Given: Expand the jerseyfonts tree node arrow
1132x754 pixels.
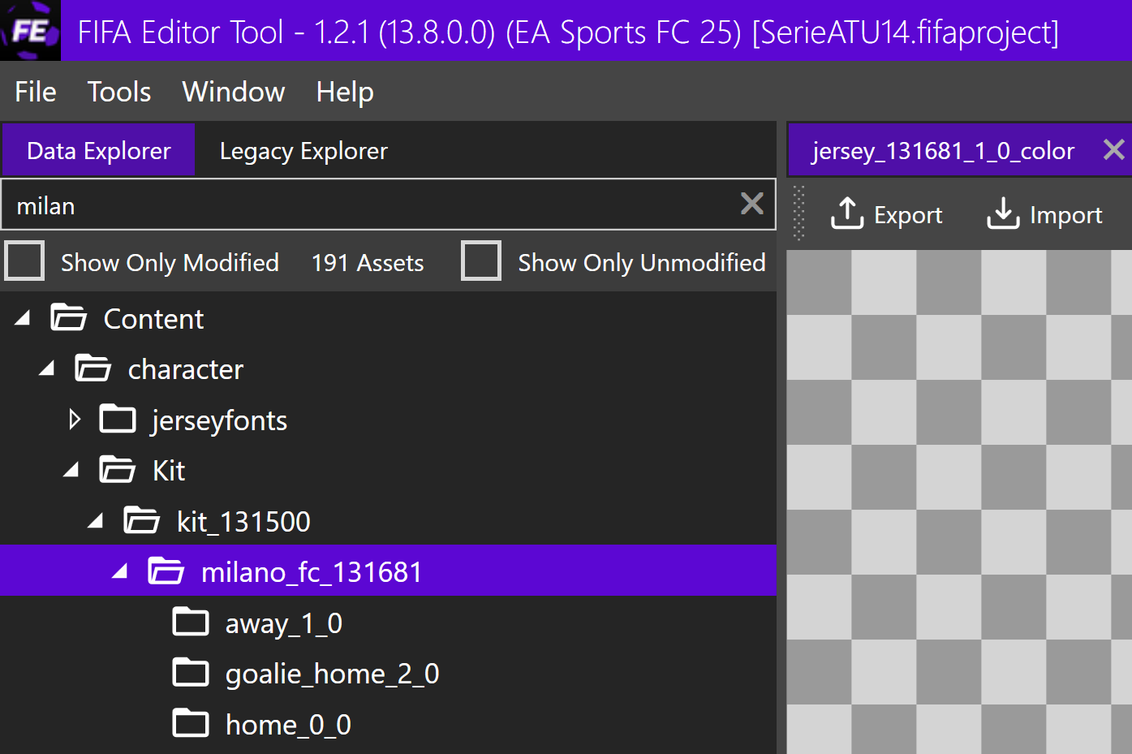Looking at the screenshot, I should point(75,420).
